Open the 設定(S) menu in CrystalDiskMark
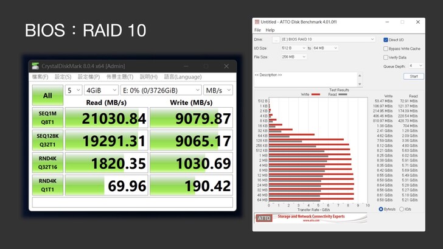The width and height of the screenshot is (443, 249). point(63,77)
